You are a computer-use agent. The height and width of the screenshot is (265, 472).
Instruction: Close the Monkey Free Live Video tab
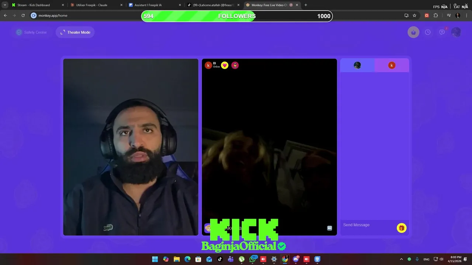297,5
